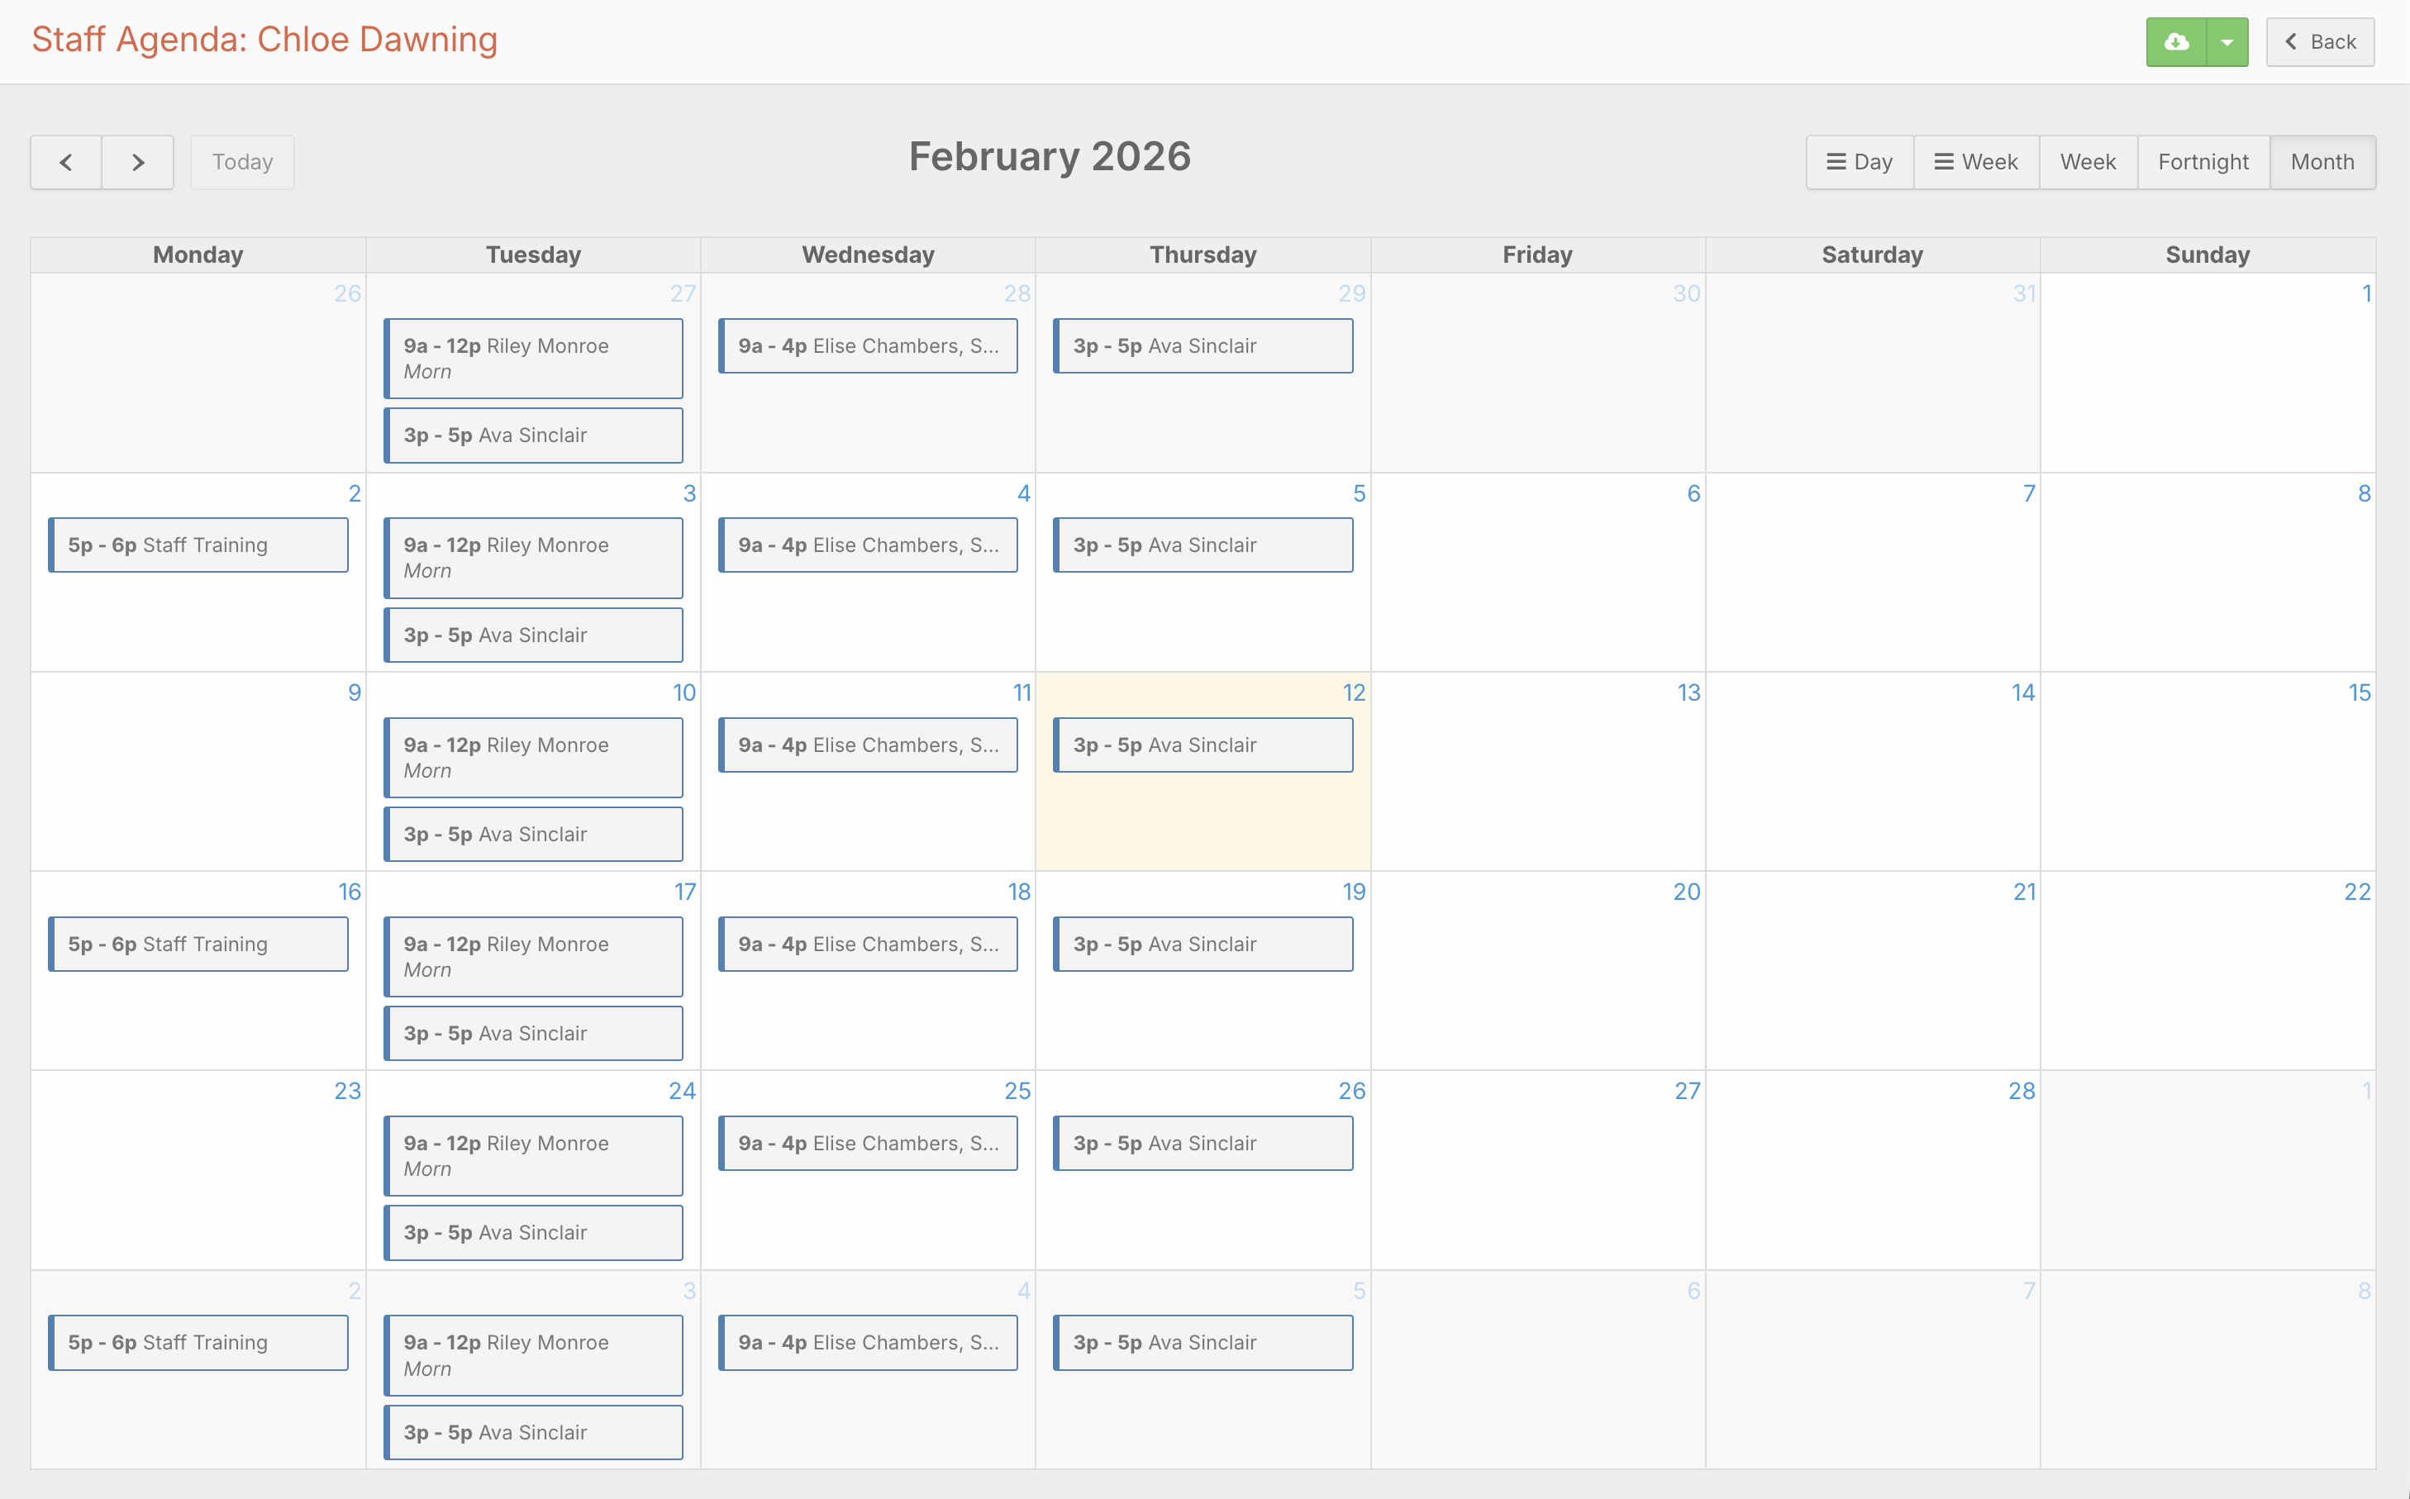Click the Today button
This screenshot has height=1499, width=2410.
(242, 162)
